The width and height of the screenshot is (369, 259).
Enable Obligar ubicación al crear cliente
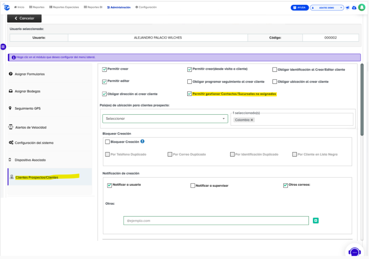(275, 82)
